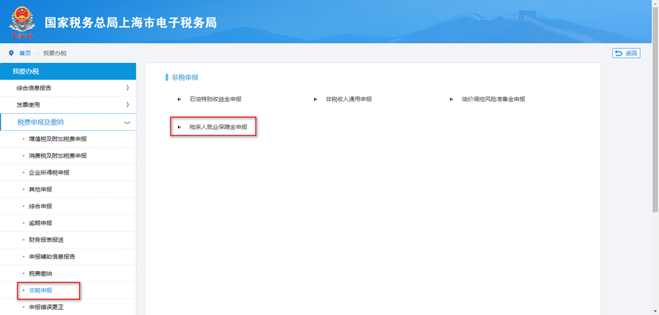Click the tax bureau emblem logo
Viewport: 659px width, 315px height.
tap(21, 22)
